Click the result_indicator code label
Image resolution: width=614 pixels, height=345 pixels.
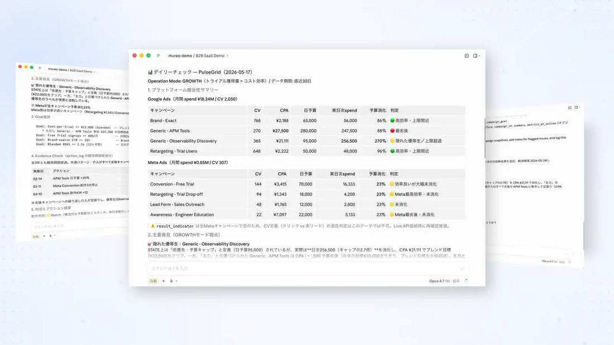175,226
